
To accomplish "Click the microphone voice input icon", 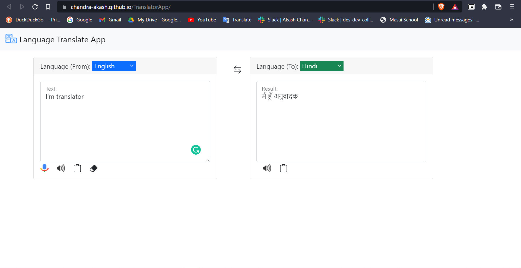I will pos(45,168).
